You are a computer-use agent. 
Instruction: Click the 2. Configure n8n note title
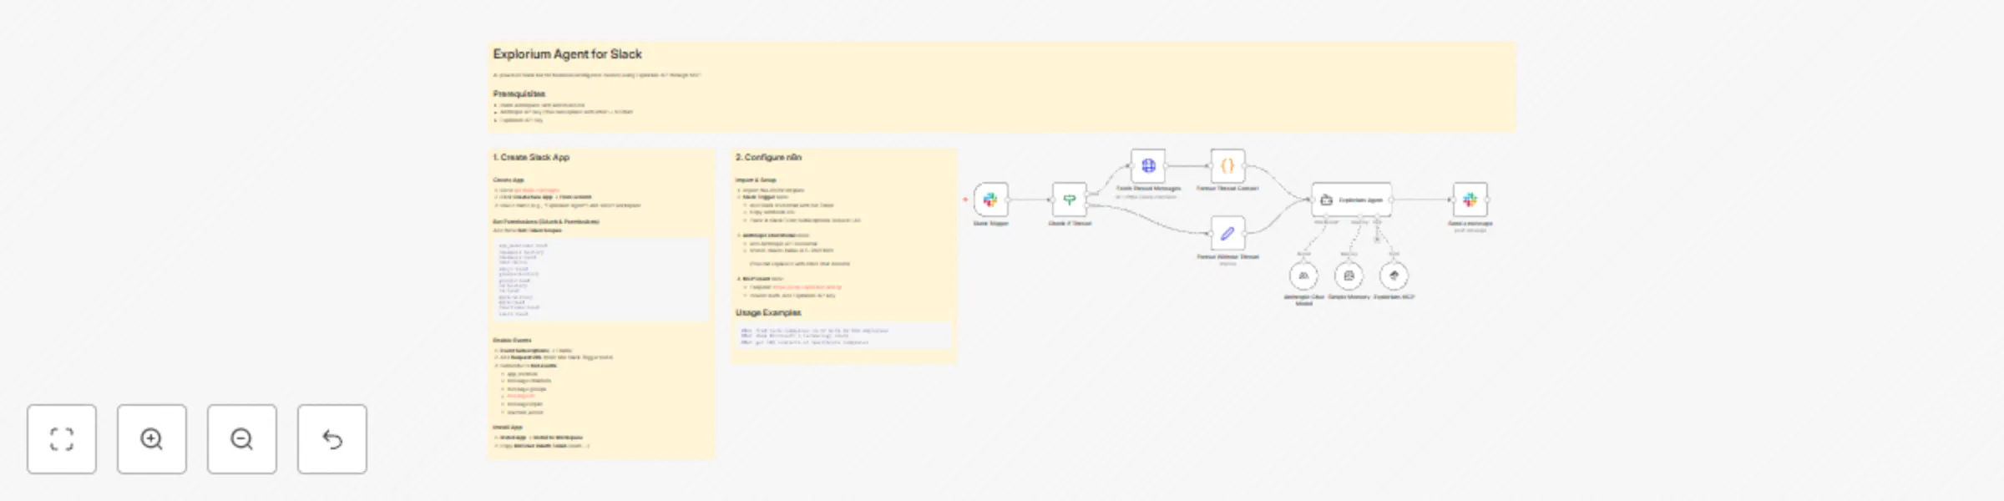[768, 157]
